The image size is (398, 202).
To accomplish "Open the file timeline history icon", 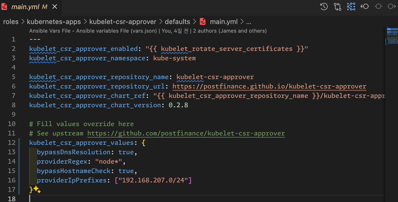I will 324,7.
